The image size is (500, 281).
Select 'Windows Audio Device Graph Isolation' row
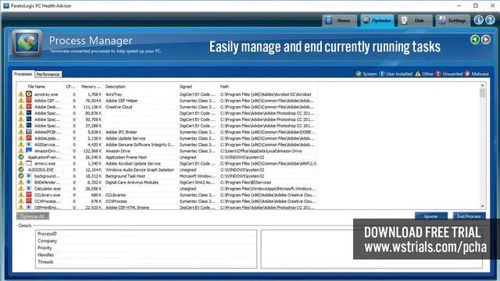[167, 170]
